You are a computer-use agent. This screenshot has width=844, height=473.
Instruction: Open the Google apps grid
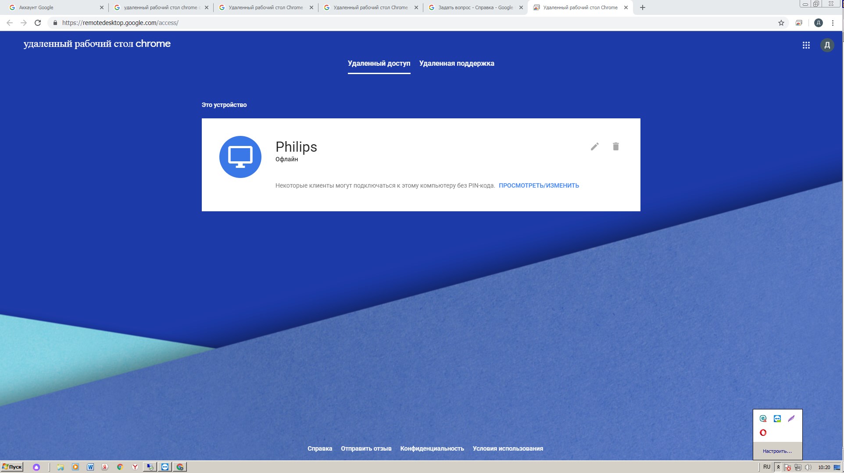(x=806, y=45)
